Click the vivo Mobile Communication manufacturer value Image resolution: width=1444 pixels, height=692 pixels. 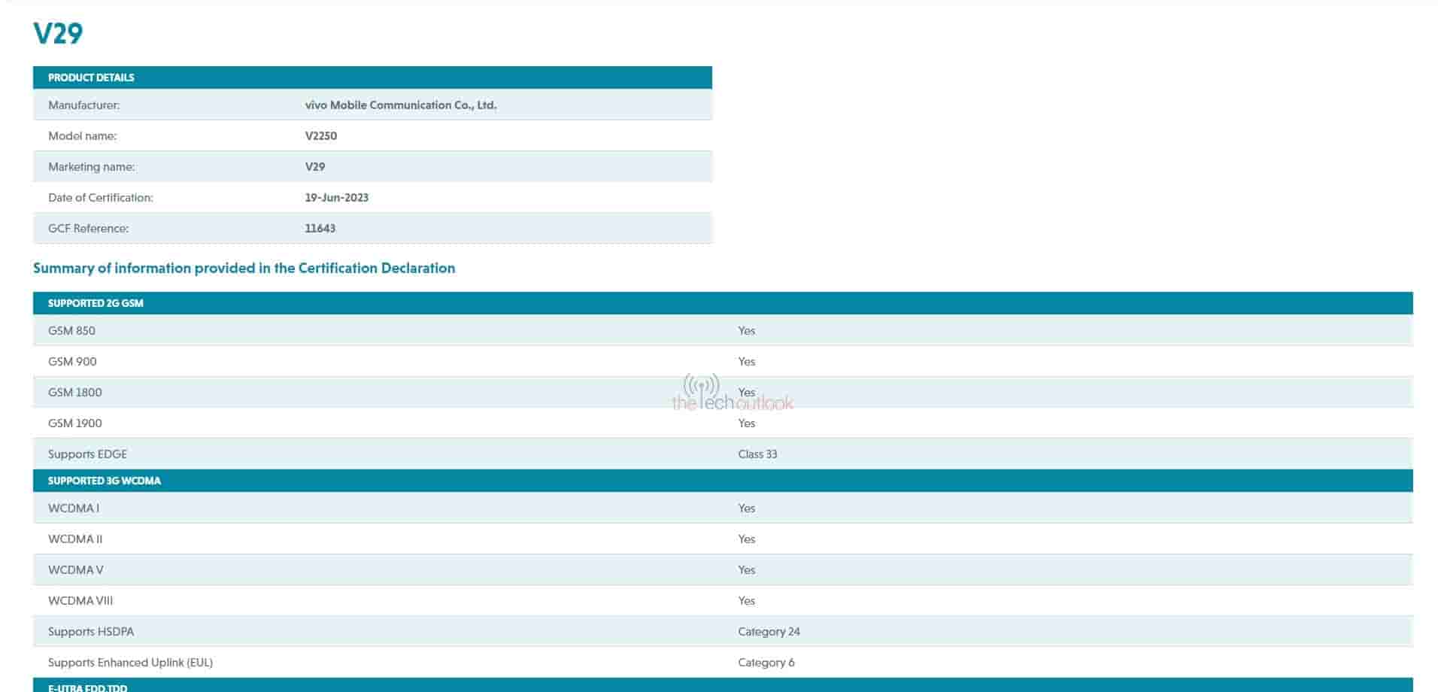[x=400, y=105]
